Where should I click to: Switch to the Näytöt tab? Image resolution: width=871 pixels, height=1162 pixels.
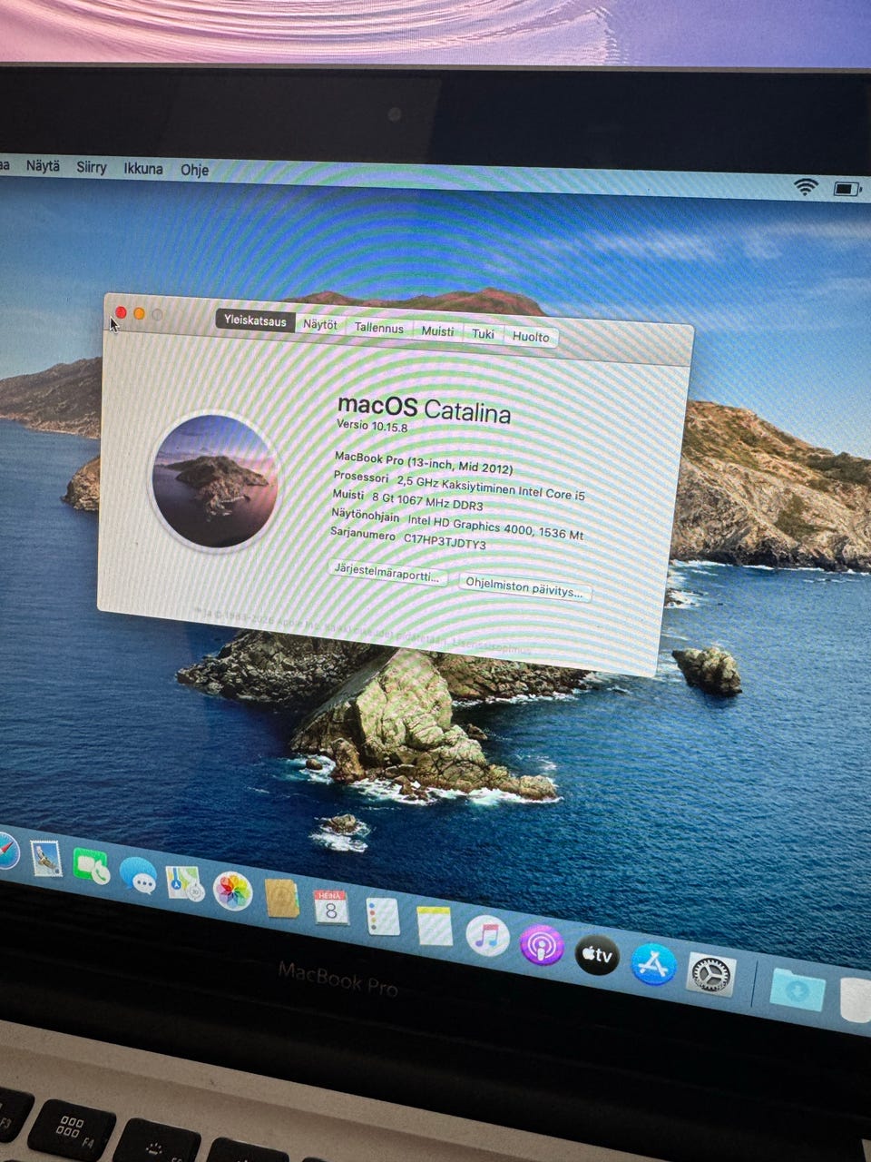tap(319, 325)
